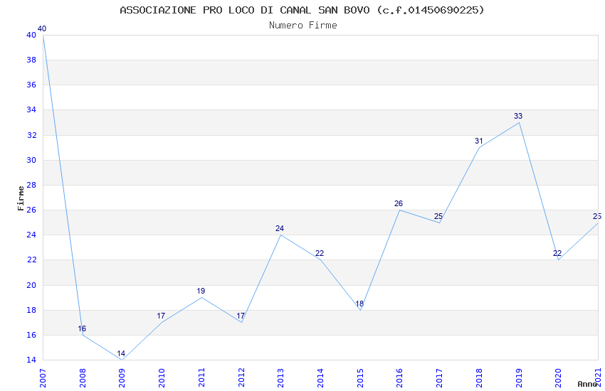Click the y-axis tick value 34

31,109
